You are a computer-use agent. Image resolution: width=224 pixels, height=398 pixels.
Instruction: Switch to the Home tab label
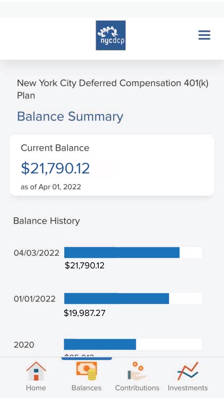(36, 388)
